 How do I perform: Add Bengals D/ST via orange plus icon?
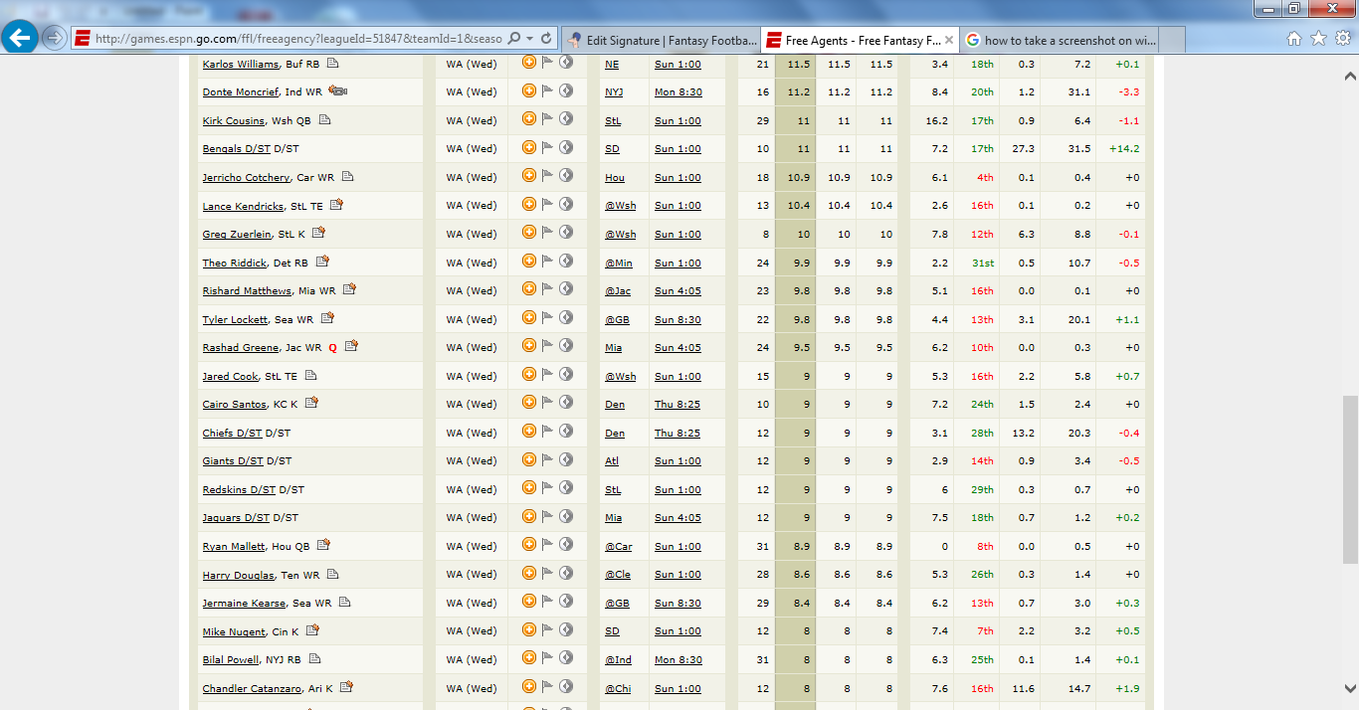click(x=529, y=147)
